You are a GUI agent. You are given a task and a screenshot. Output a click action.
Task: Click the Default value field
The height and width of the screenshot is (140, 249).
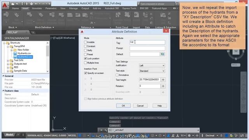click(x=144, y=54)
